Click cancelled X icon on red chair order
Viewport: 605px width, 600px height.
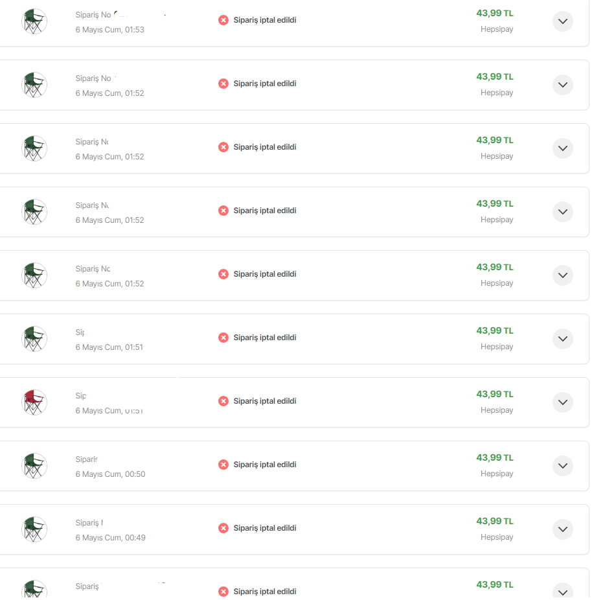(x=223, y=401)
